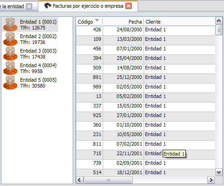Click horizontal scrollbar left arrow

point(80,180)
